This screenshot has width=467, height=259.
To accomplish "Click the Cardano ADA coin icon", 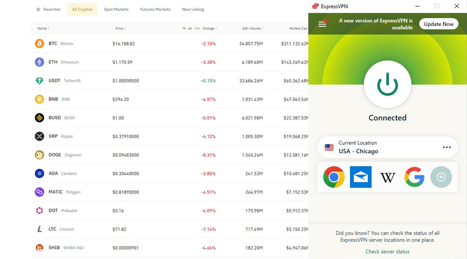I will (x=39, y=174).
